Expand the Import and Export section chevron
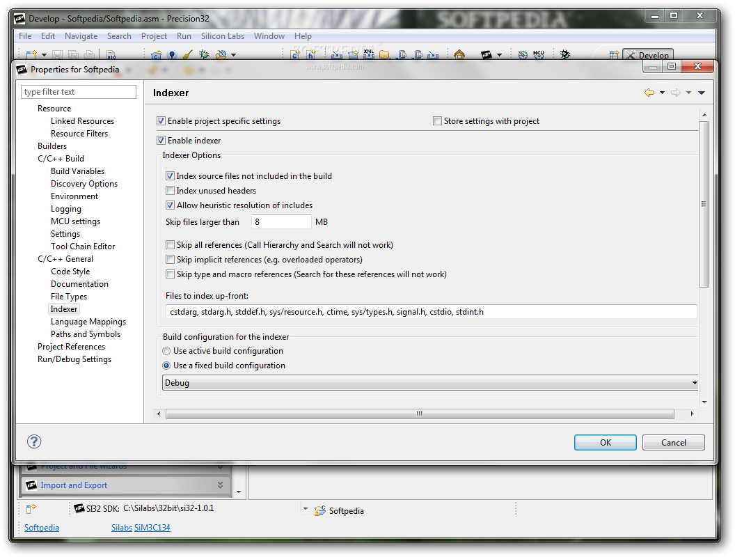Viewport: 735px width, 557px height. 221,485
